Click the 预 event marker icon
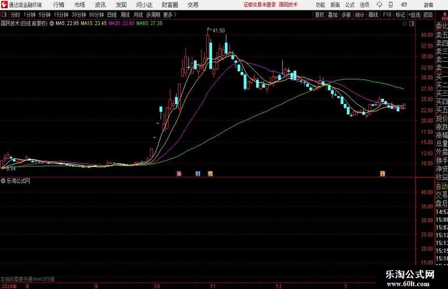Image resolution: width=448 pixels, height=289 pixels. coord(383,173)
